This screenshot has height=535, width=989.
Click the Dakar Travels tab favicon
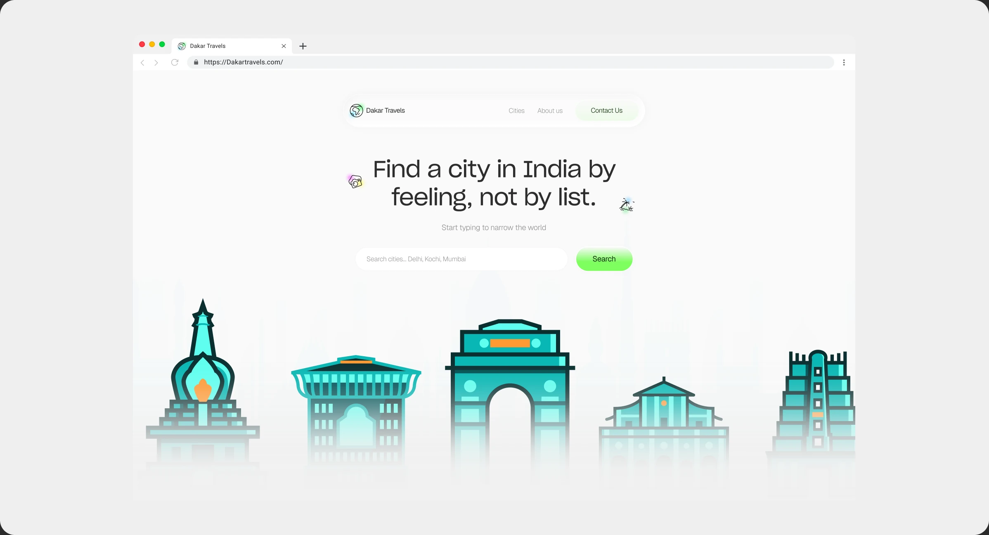tap(182, 46)
